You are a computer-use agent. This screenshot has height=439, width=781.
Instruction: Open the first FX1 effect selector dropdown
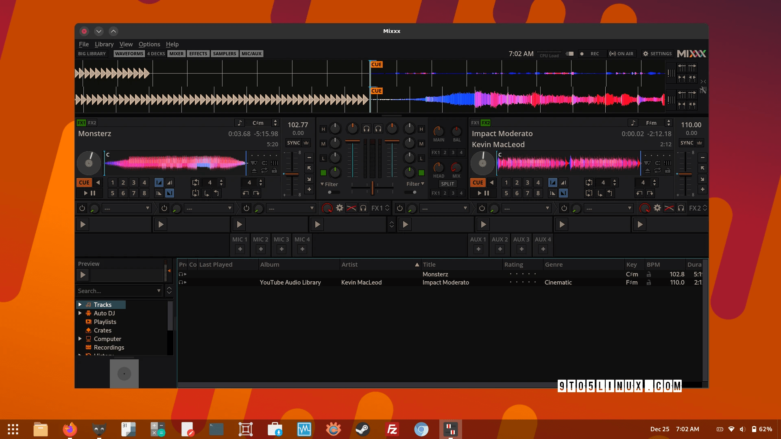click(x=127, y=208)
